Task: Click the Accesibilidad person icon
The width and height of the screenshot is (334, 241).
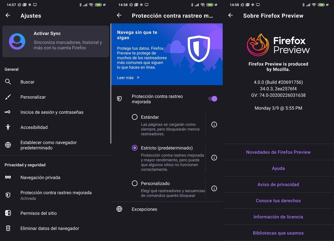Action: 8,127
